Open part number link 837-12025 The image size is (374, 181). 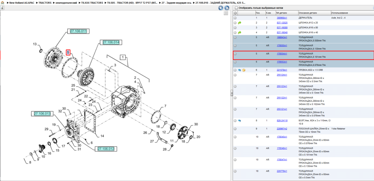[282, 23]
